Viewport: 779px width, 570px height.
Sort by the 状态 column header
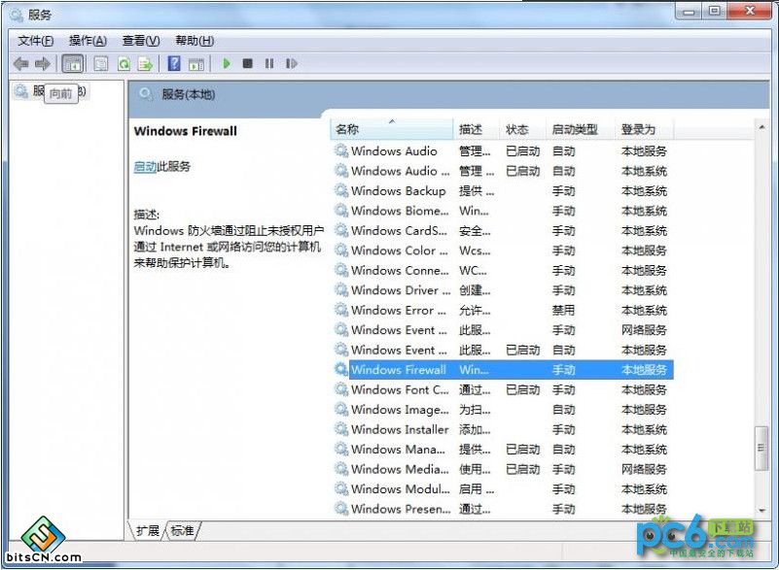click(x=522, y=129)
